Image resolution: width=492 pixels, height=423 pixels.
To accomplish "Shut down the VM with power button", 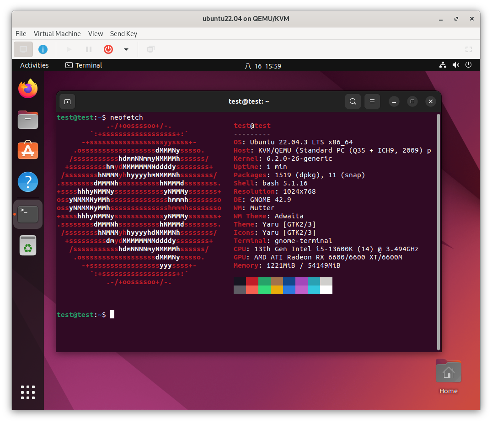I will (108, 49).
